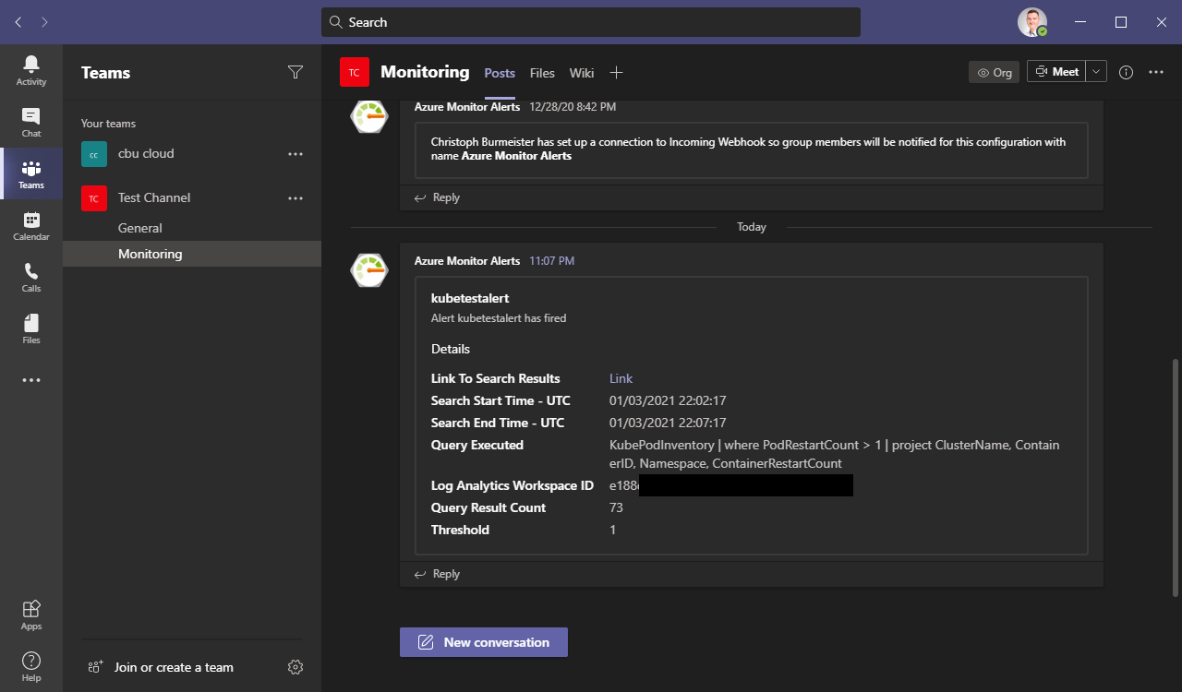1182x692 pixels.
Task: Click the Search End Time value 22:07:17
Action: coord(668,423)
